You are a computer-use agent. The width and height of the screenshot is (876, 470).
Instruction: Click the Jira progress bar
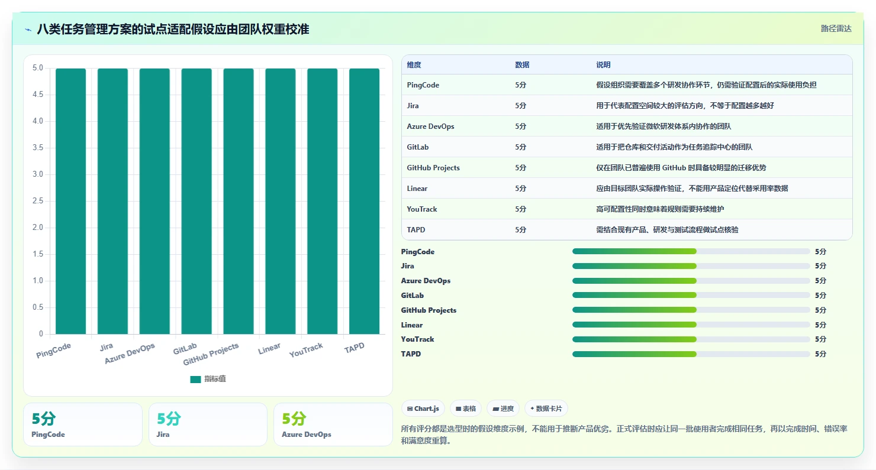click(x=691, y=266)
